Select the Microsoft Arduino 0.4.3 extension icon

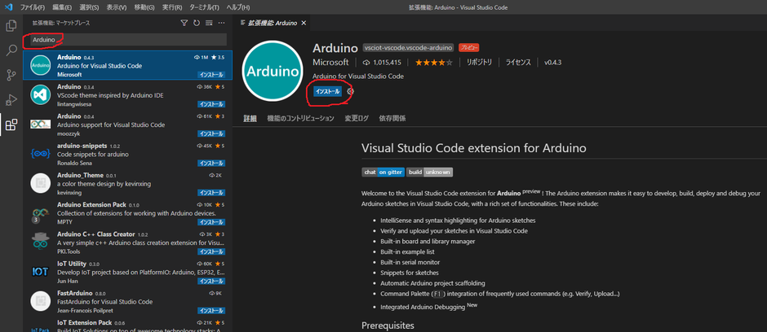coord(40,65)
